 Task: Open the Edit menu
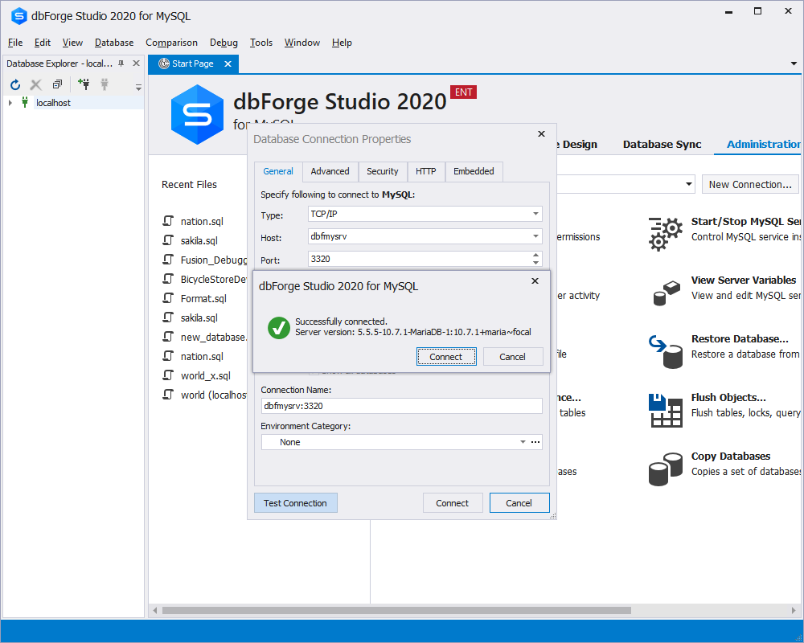[x=42, y=43]
